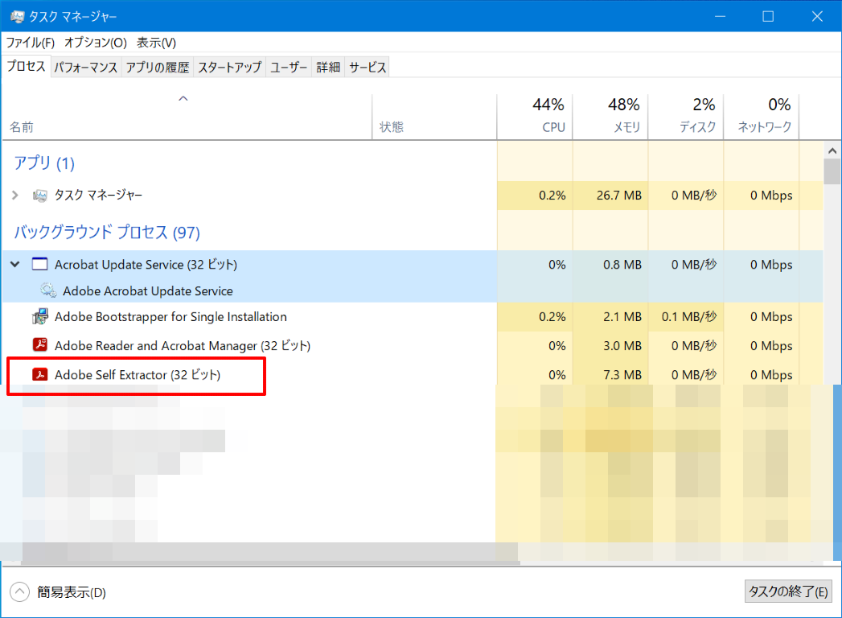Click the Task Manager title bar icon
Viewport: 842px width, 618px height.
pos(17,17)
